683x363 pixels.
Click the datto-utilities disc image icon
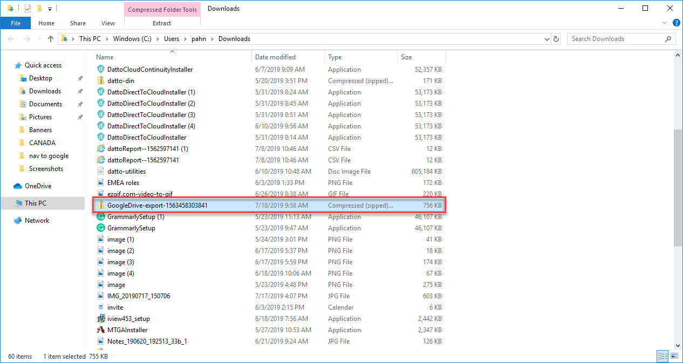click(100, 172)
